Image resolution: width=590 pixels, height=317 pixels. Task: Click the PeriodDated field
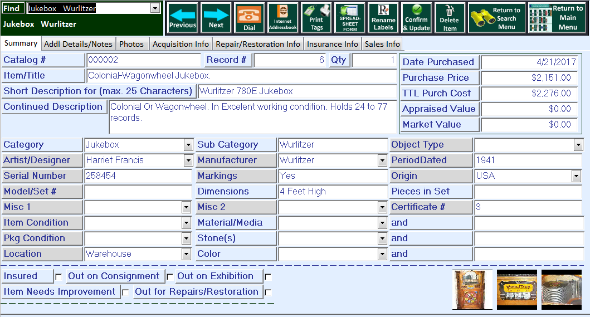(528, 160)
